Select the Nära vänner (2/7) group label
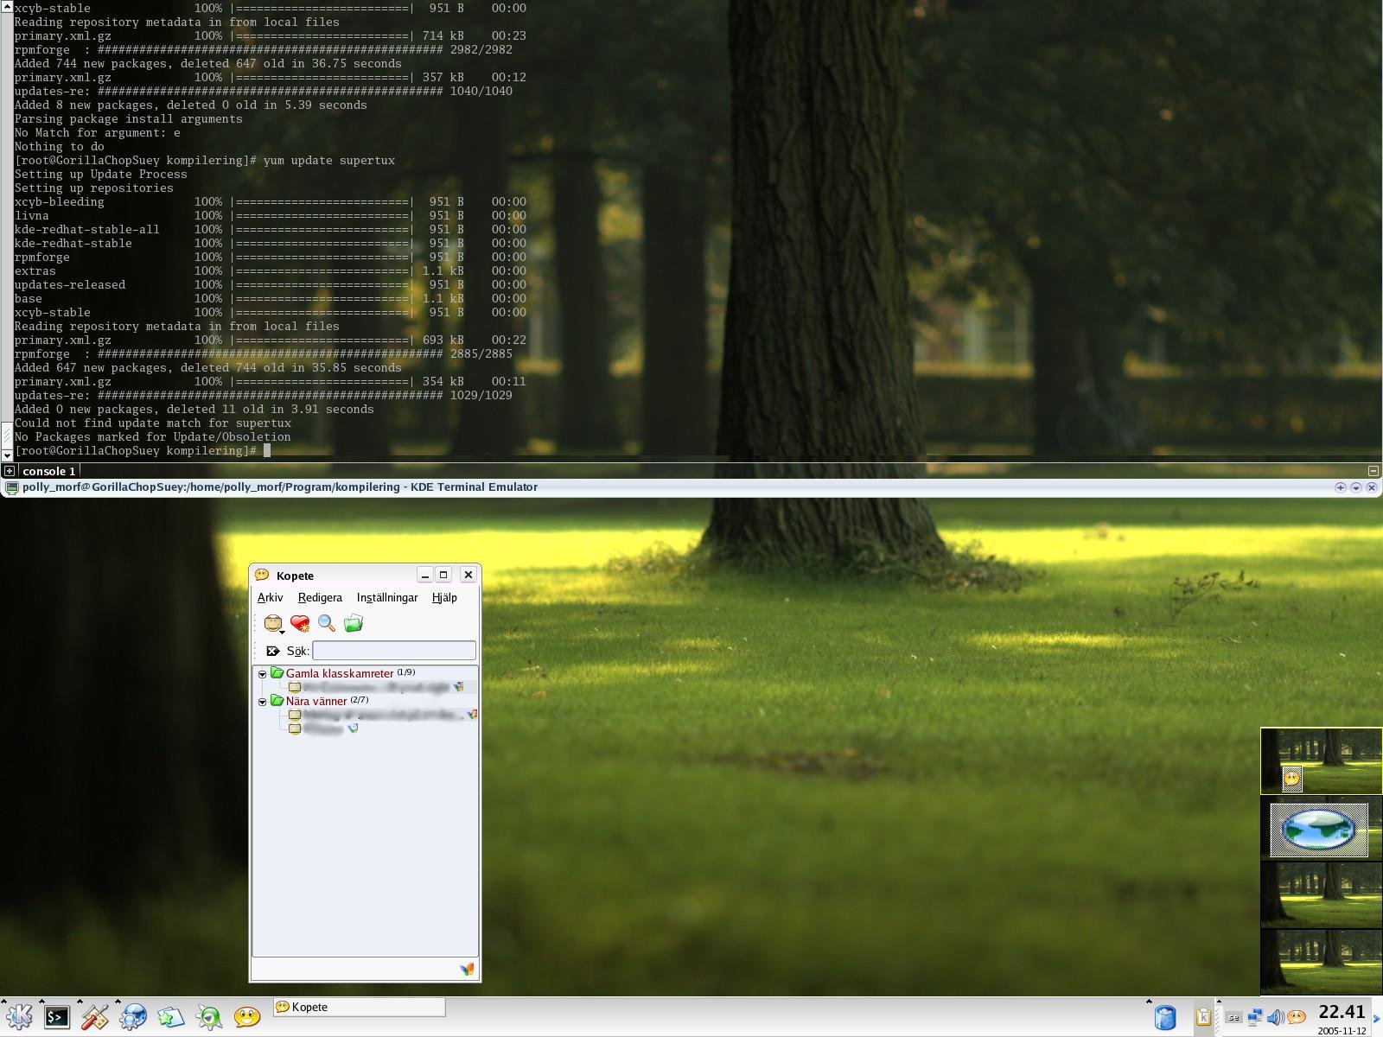The width and height of the screenshot is (1383, 1037). coord(327,701)
